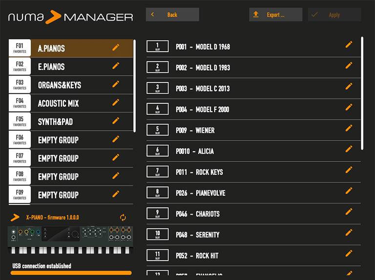Image resolution: width=375 pixels, height=280 pixels.
Task: Open the Export... option
Action: [276, 15]
